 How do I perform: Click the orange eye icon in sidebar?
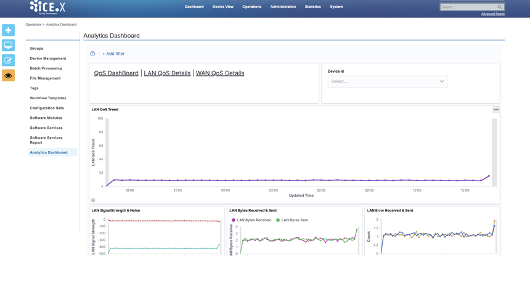click(8, 76)
